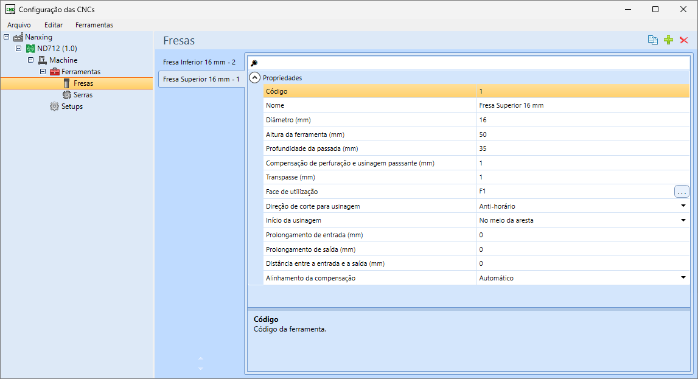The height and width of the screenshot is (379, 698).
Task: Minimize the Configuração das CNCs window
Action: pyautogui.click(x=627, y=9)
